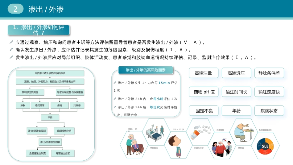Click the 肿胀 flowchart box
The height and width of the screenshot is (165, 293).
click(23, 105)
